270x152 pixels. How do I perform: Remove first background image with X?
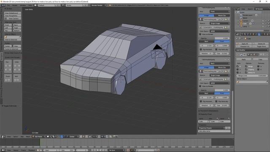(x=229, y=8)
